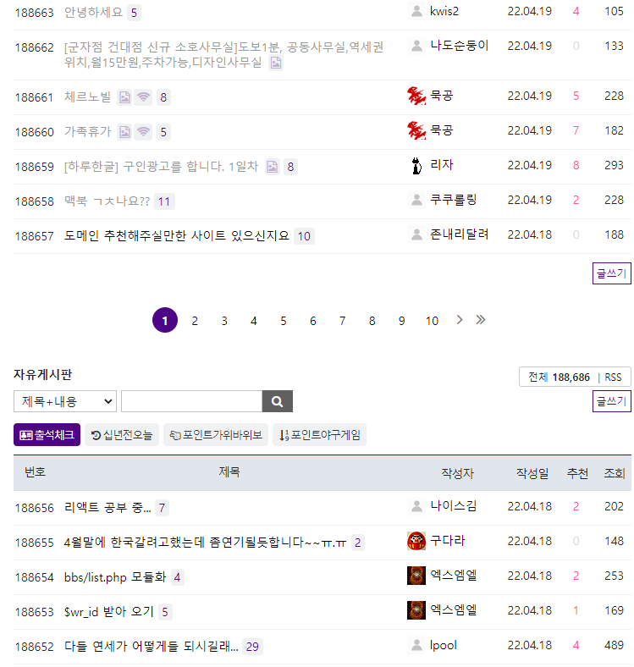Open post 다들 연세가 어떻게들 되시길래...

[151, 646]
